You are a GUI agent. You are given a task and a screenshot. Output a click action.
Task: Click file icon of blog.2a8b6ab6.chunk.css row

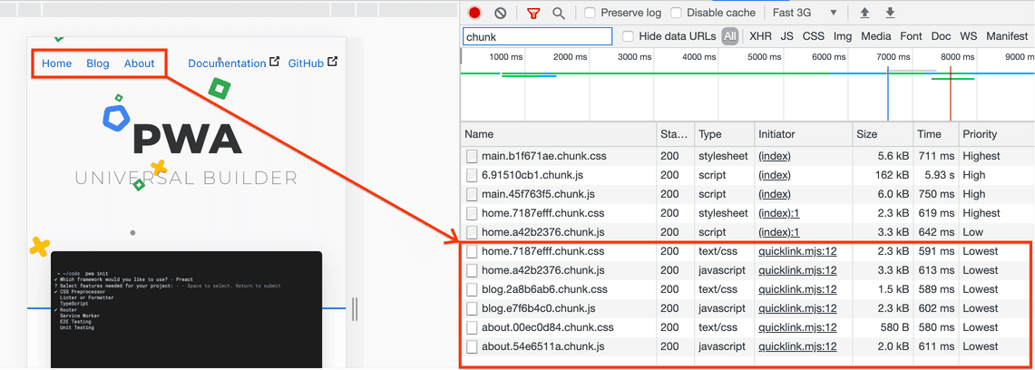(x=472, y=289)
